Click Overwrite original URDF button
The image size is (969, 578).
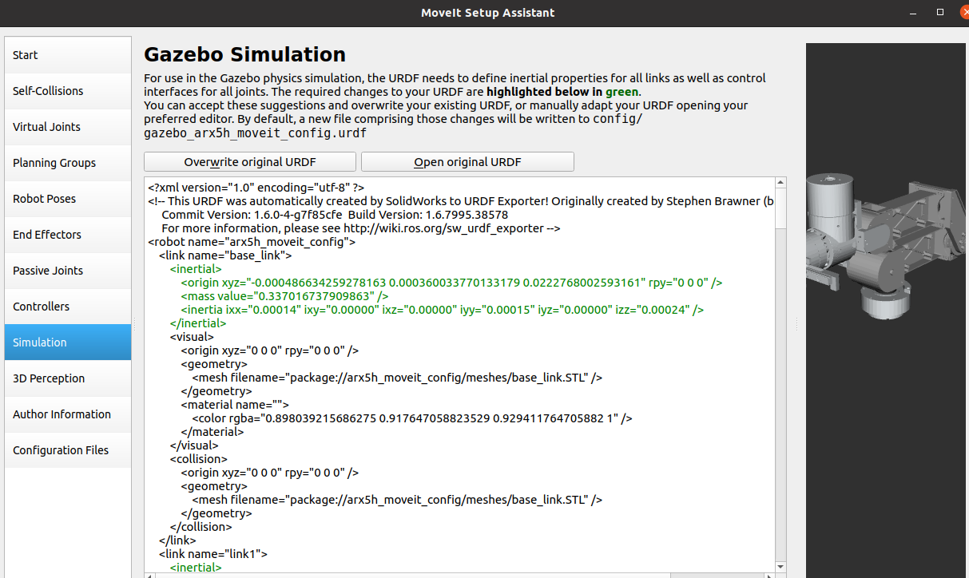pos(250,162)
